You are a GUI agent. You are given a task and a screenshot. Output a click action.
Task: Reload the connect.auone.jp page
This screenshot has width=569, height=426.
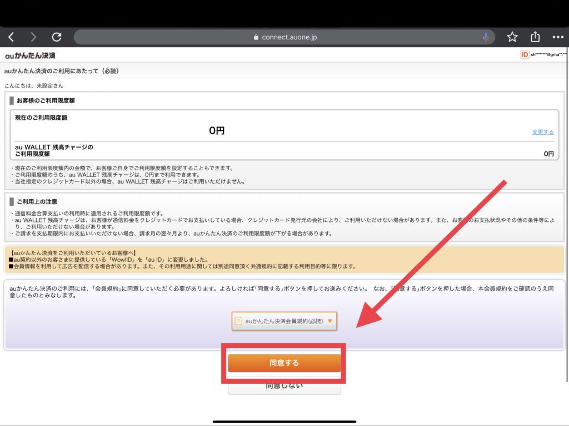[x=57, y=37]
